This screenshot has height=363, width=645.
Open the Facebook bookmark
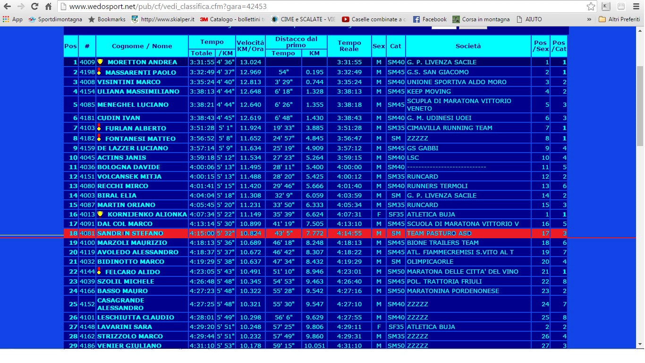coord(430,19)
